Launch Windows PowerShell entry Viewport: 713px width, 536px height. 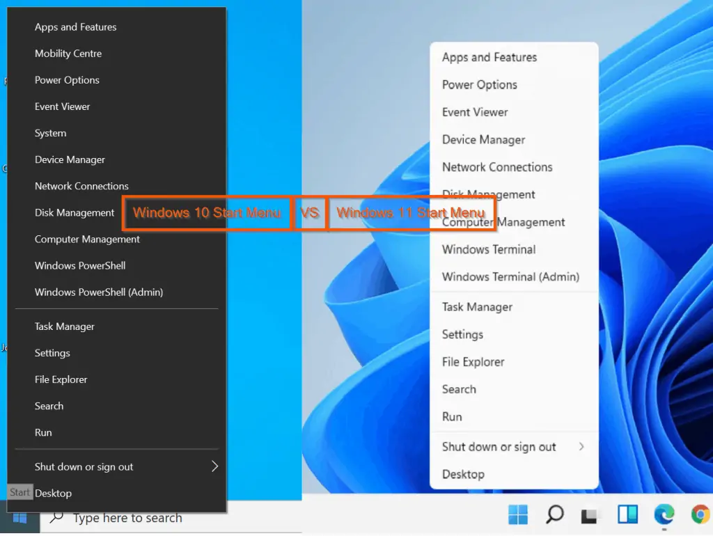117,265
